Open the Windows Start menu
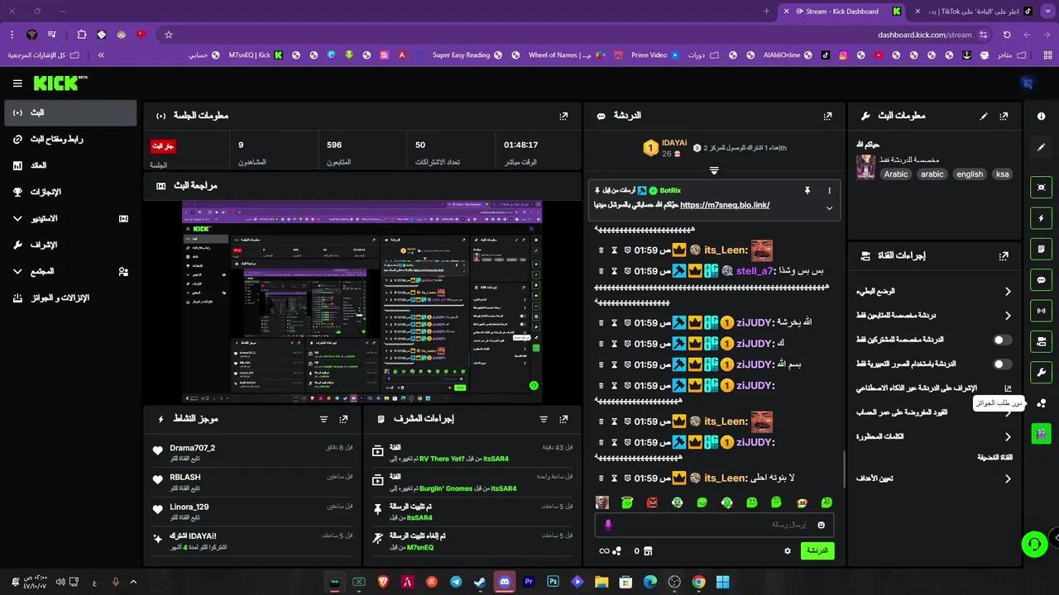Viewport: 1059px width, 595px height. (722, 582)
